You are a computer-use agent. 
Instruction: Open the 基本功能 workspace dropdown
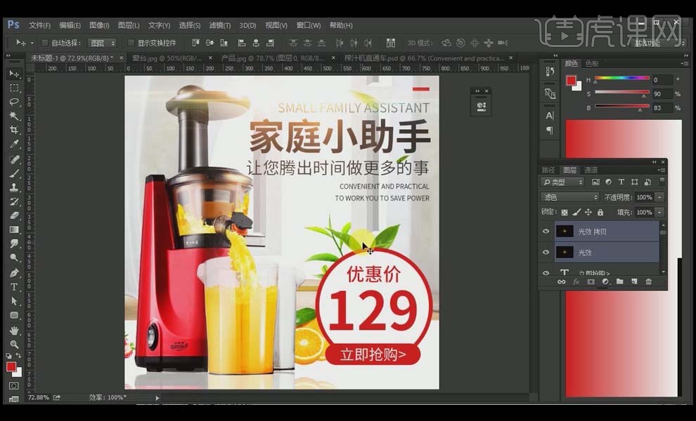coord(659,43)
